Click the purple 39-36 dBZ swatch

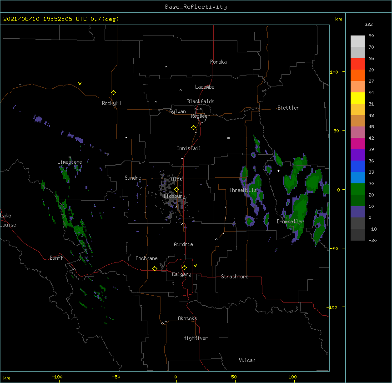(357, 155)
